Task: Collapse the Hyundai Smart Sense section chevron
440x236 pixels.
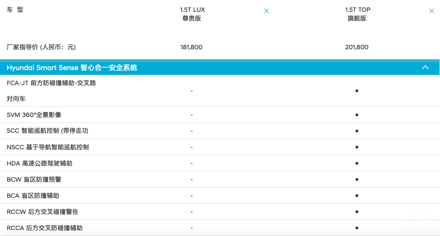Action: (x=425, y=67)
